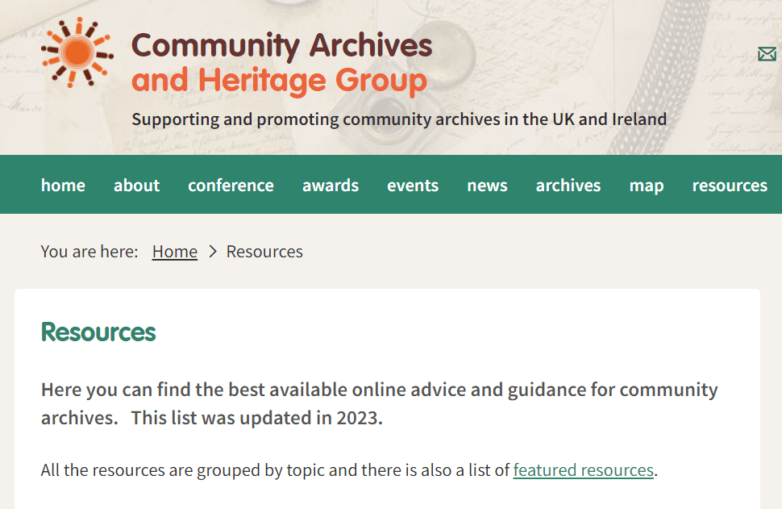
Task: Click the Community Archives and Heritage Group title
Action: pos(281,63)
